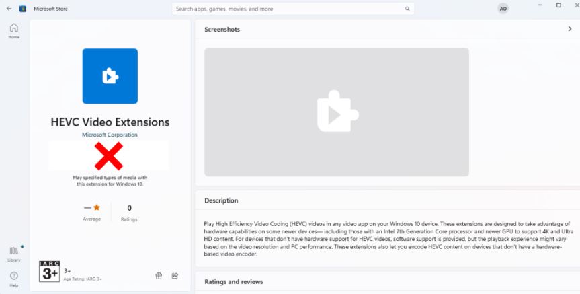Click the Screenshots section heading
This screenshot has width=580, height=294.
click(222, 29)
